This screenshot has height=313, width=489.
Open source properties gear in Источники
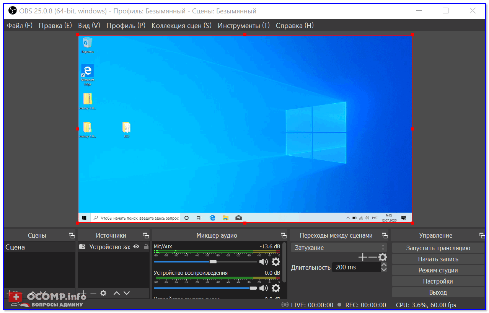[x=103, y=293]
